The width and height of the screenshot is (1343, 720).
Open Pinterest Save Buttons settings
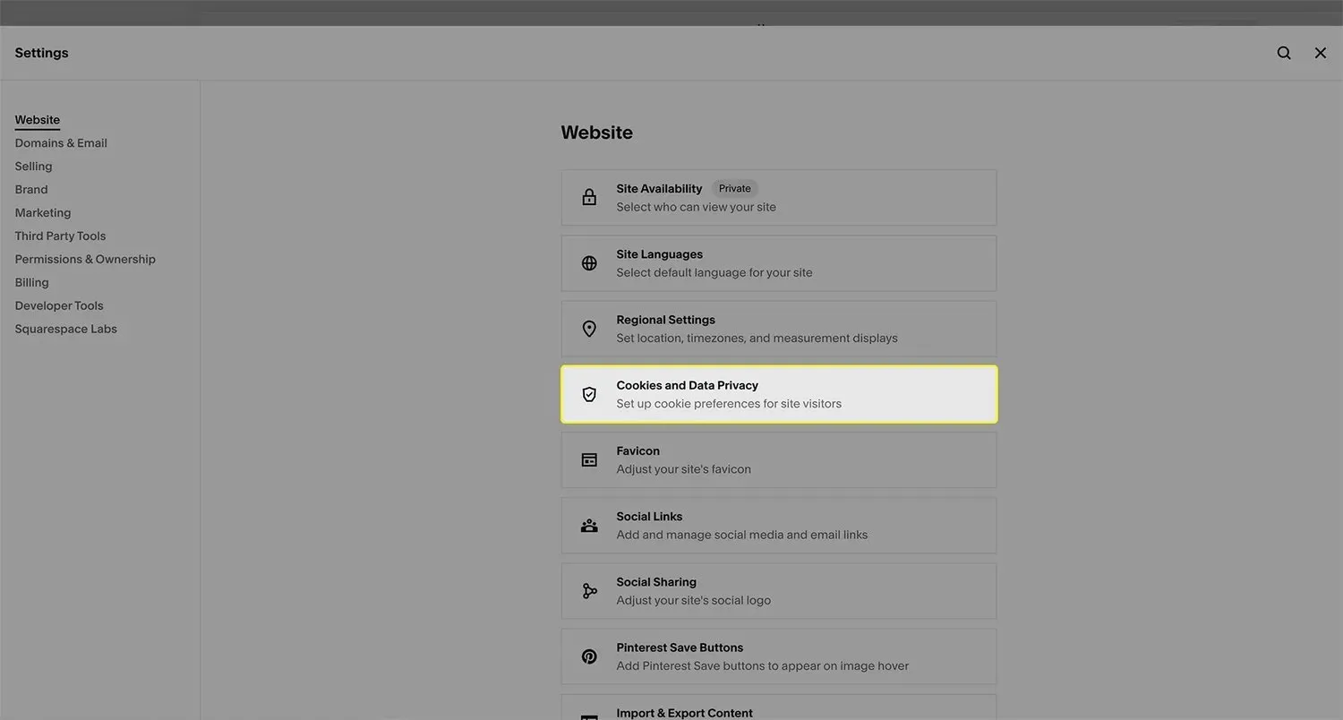point(779,656)
